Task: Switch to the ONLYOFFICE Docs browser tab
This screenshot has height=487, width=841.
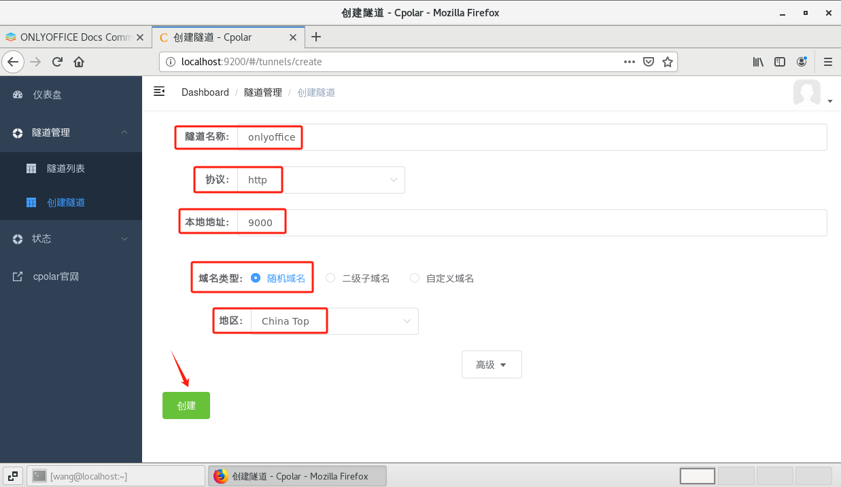Action: 75,37
